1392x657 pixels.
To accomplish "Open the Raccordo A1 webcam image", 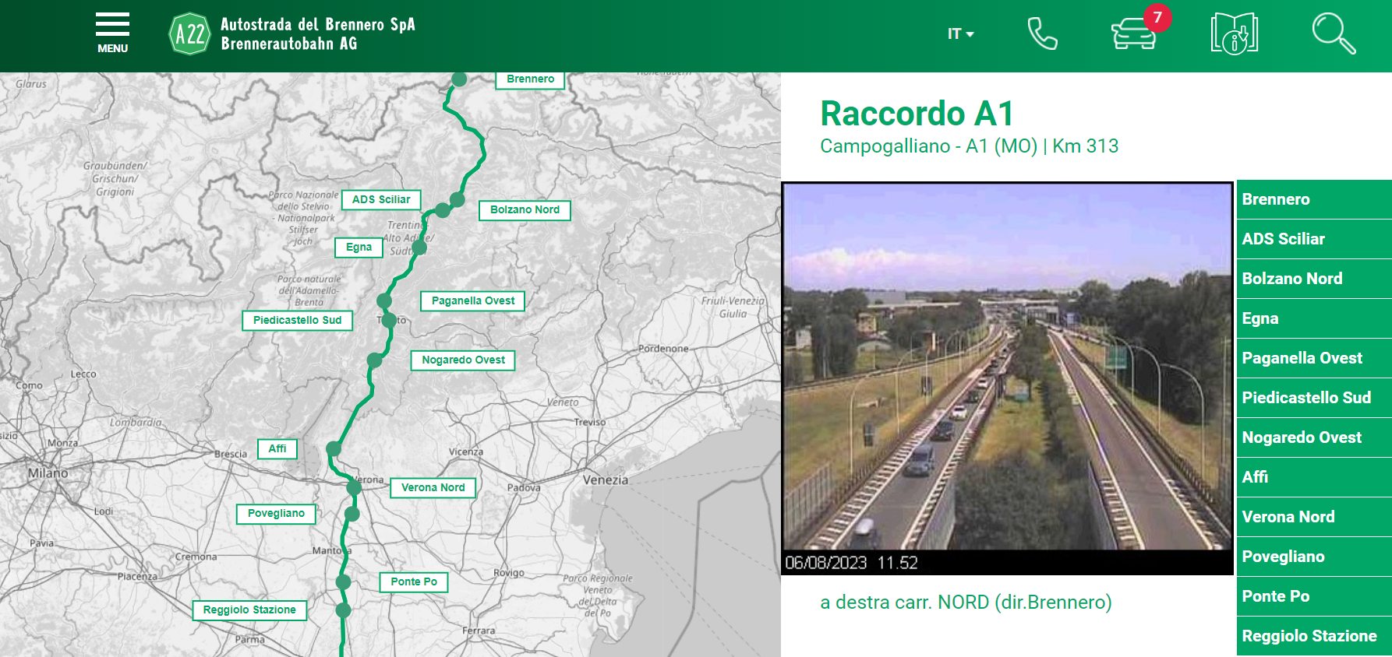I will click(1007, 378).
